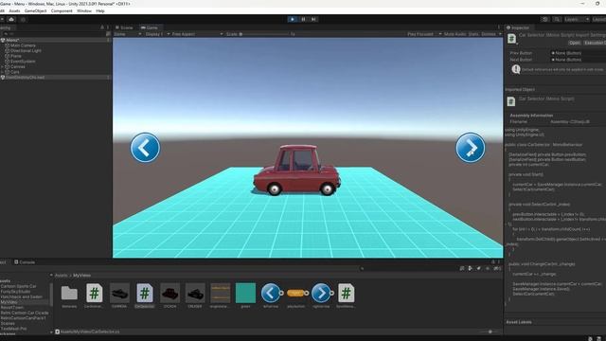Open the Game view mode dropdown
The height and width of the screenshot is (341, 606).
[x=128, y=34]
